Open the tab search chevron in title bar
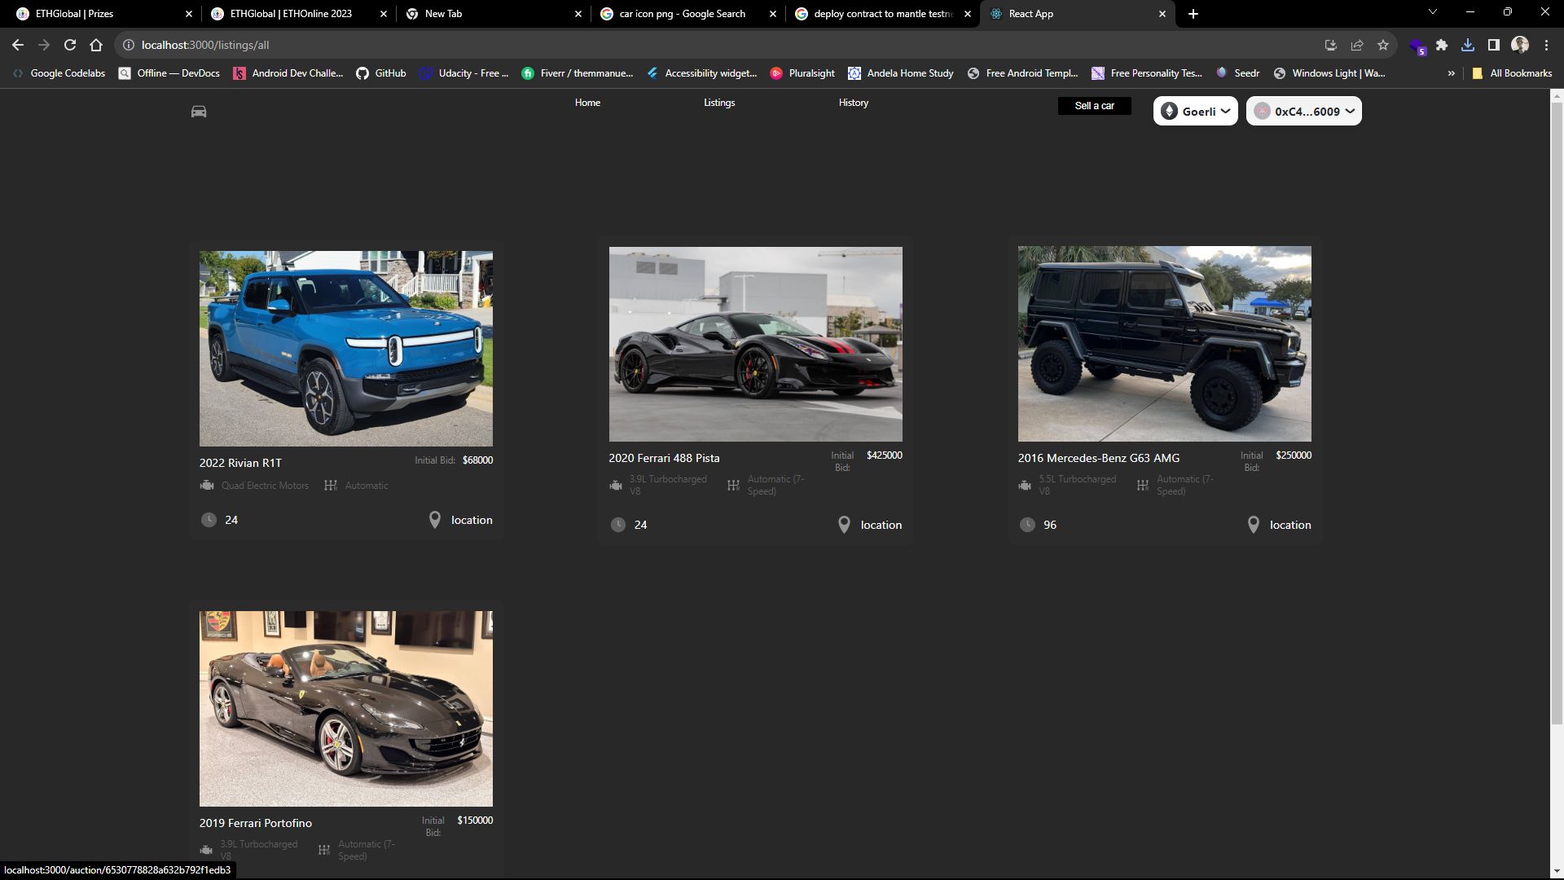This screenshot has width=1564, height=880. pyautogui.click(x=1432, y=12)
